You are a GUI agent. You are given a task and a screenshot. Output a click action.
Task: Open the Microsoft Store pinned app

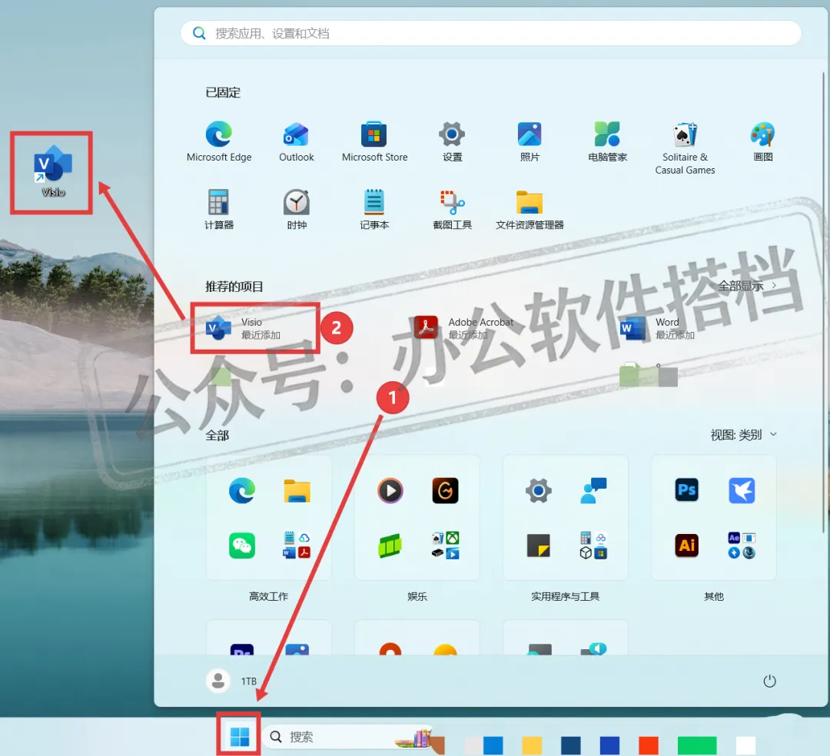click(374, 141)
